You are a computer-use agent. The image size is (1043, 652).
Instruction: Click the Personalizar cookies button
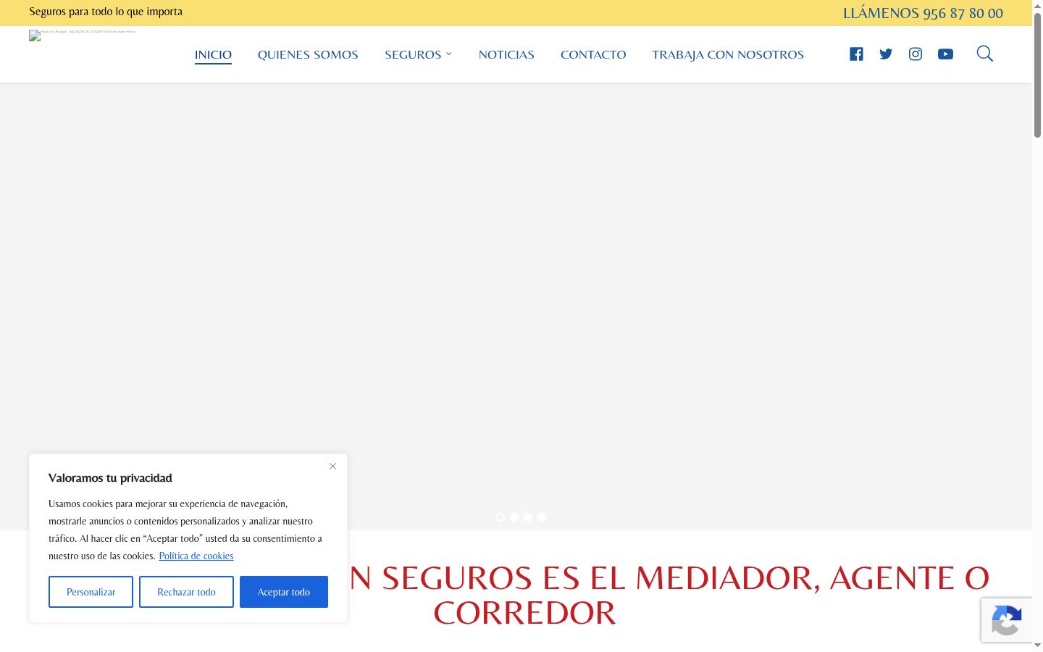click(x=91, y=592)
